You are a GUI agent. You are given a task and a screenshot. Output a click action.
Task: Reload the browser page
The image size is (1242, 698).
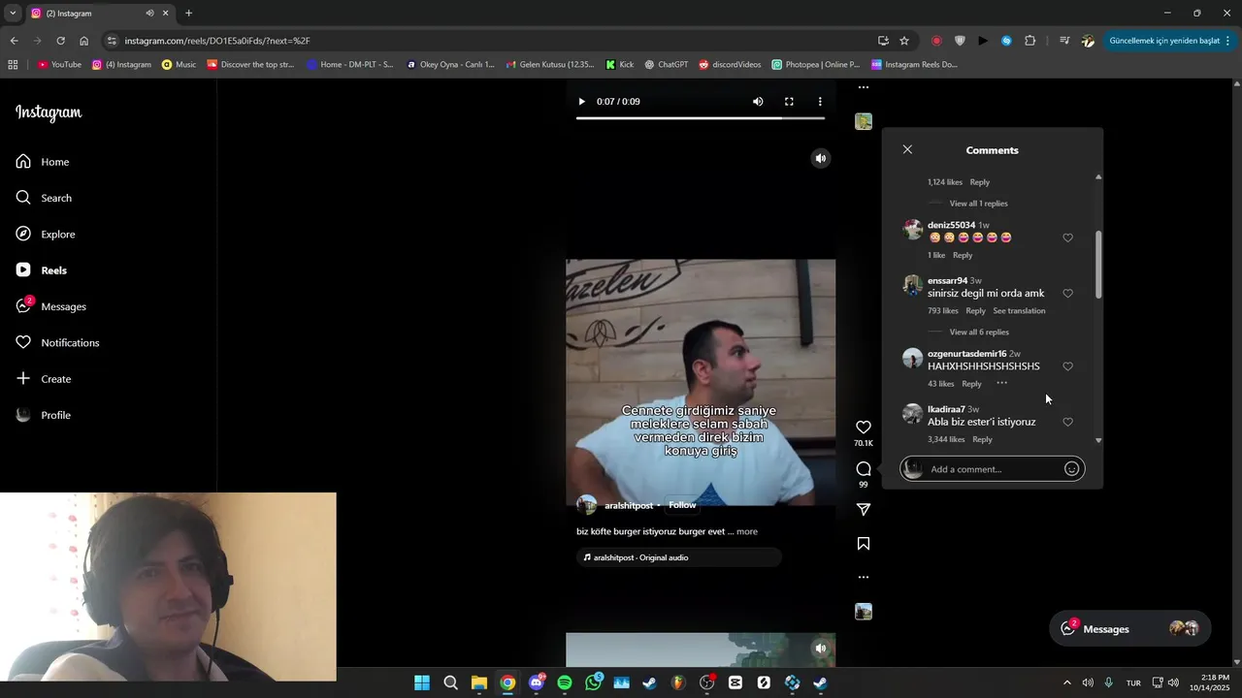click(x=60, y=41)
